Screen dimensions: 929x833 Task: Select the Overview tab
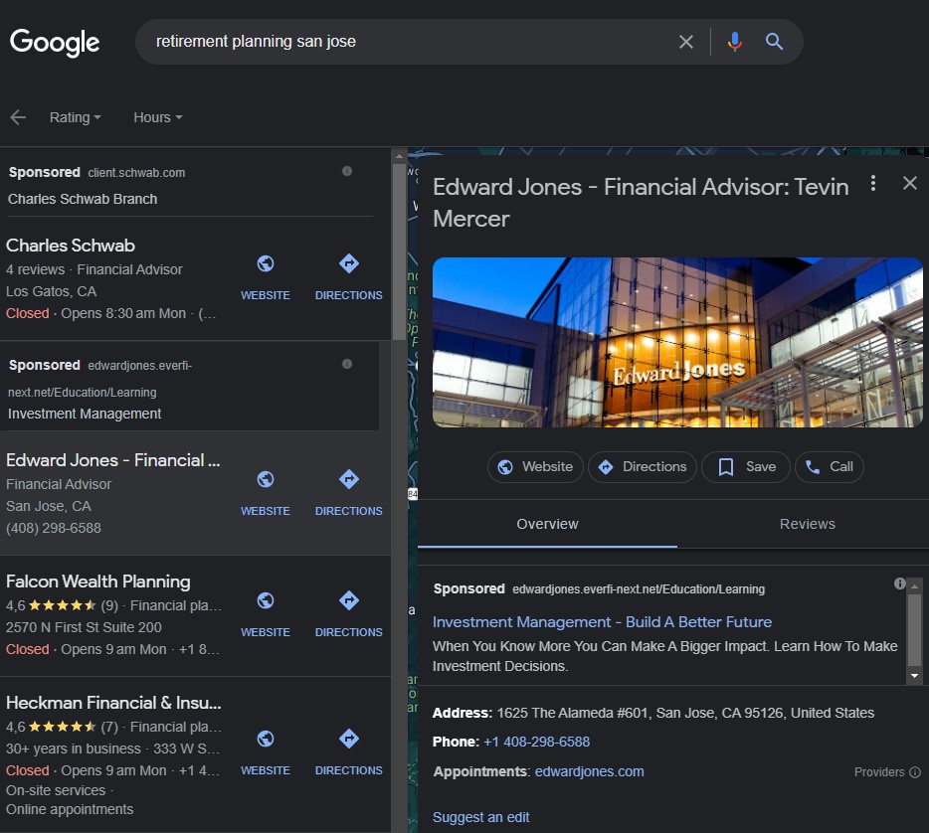click(x=547, y=524)
